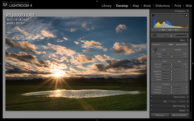Expand the Detail panel
Viewport: 194px width, 121px height.
(x=188, y=110)
